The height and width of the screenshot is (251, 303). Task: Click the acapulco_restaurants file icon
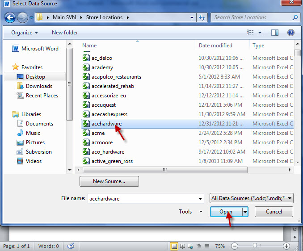pyautogui.click(x=86, y=77)
